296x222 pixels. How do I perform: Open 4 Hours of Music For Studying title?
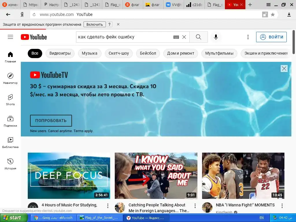(x=69, y=205)
